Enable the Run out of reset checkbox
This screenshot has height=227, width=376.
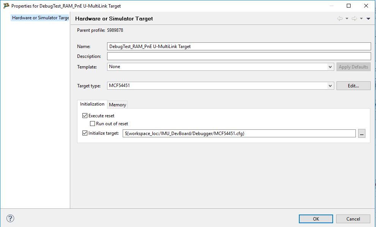(92, 124)
